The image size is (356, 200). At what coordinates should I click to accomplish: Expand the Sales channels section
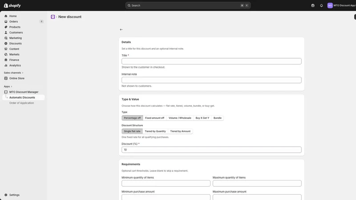[x=14, y=73]
